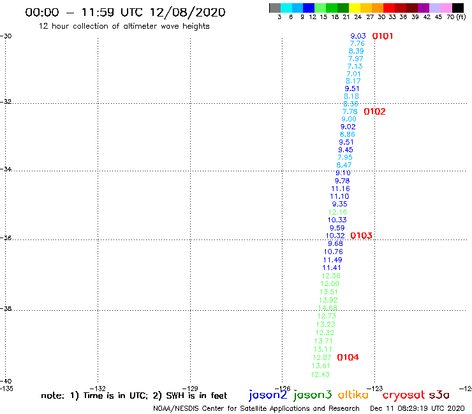Click the wave height value 12.36
Image resolution: width=472 pixels, height=414 pixels.
click(331, 276)
